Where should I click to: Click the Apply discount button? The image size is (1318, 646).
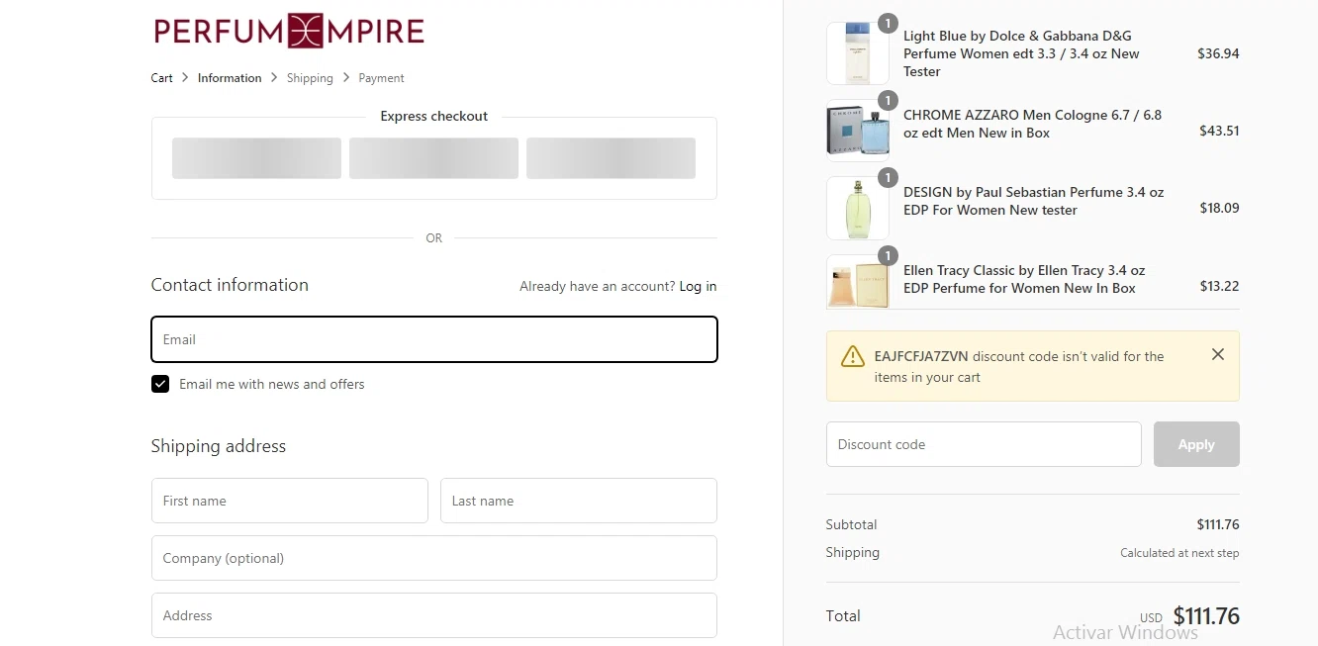click(x=1196, y=444)
